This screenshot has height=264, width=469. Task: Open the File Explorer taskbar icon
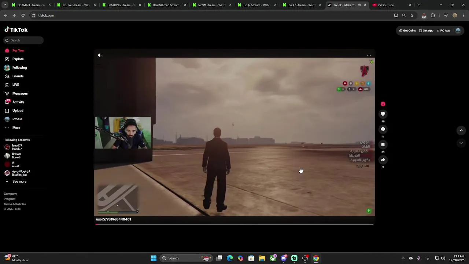262,258
